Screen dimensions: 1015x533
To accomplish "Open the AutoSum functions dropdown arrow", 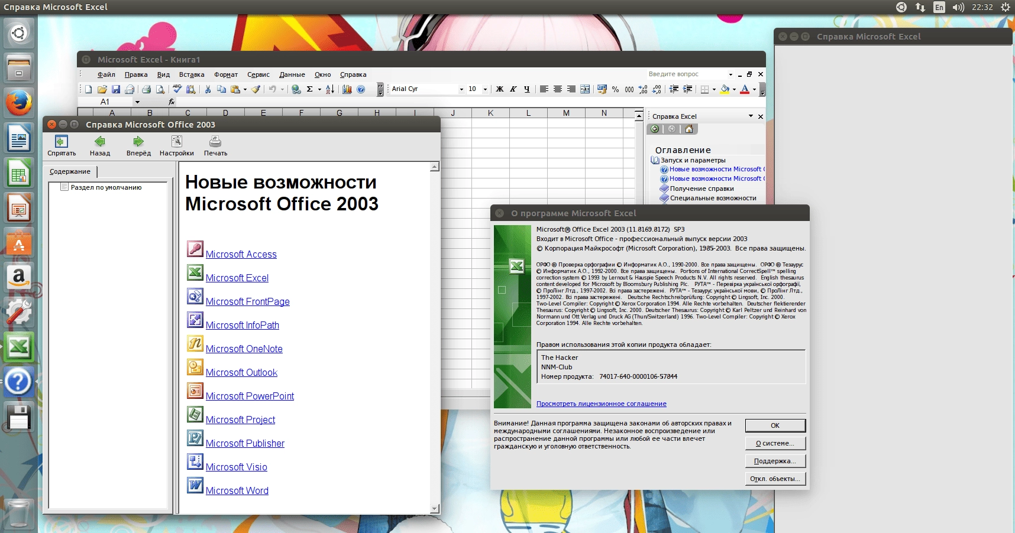I will (319, 89).
